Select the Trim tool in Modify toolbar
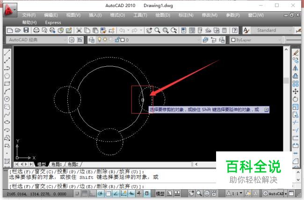 pos(296,122)
